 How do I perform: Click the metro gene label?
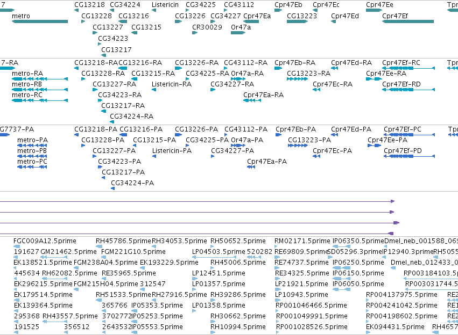click(21, 16)
